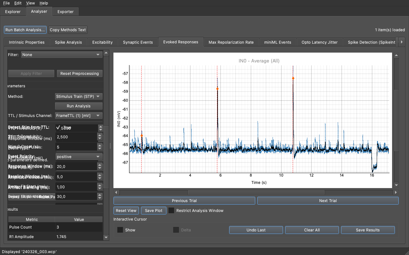Click the orange peak marker near 5.8 s

pyautogui.click(x=217, y=89)
